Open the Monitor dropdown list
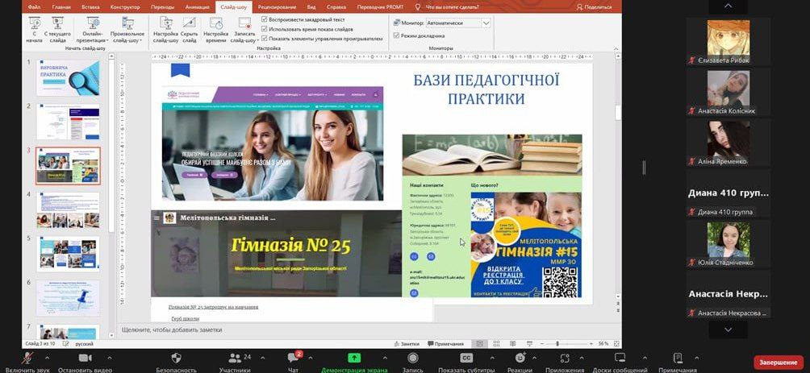The height and width of the screenshot is (373, 810). click(486, 23)
